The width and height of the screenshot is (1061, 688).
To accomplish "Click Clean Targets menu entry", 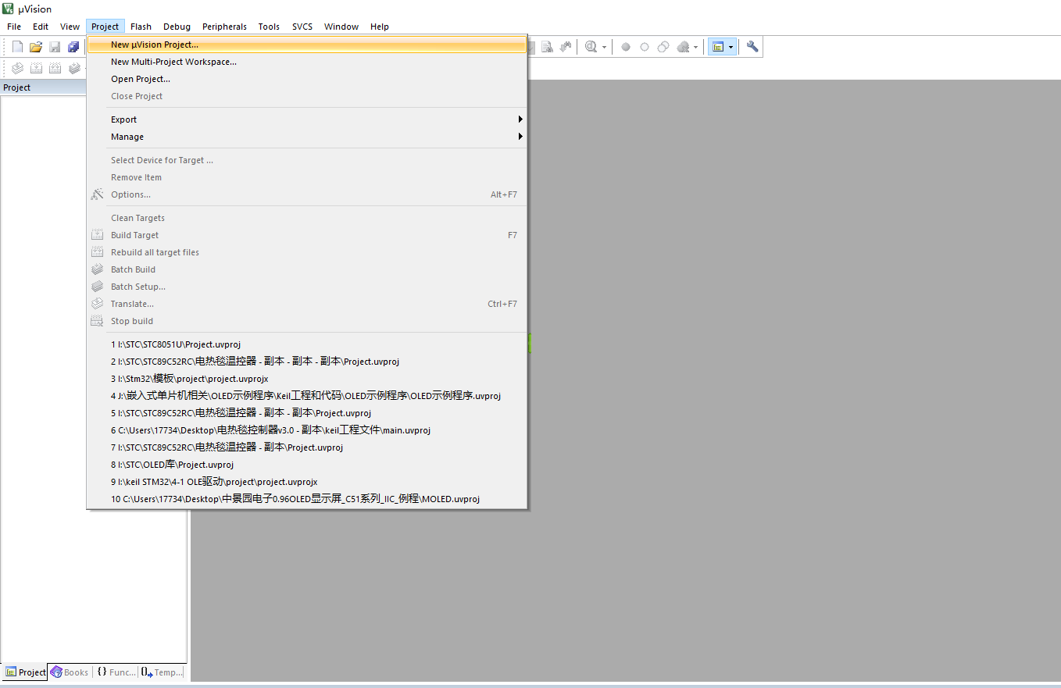I will 307,218.
